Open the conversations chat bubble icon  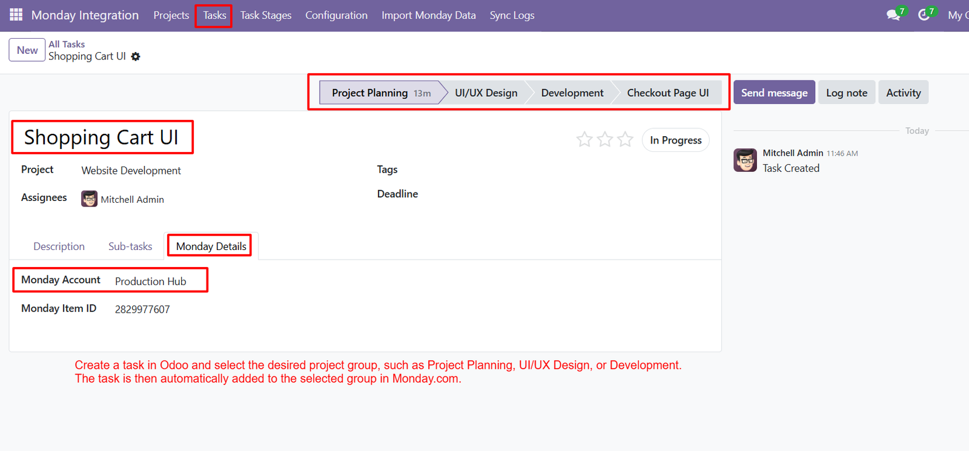click(x=893, y=15)
